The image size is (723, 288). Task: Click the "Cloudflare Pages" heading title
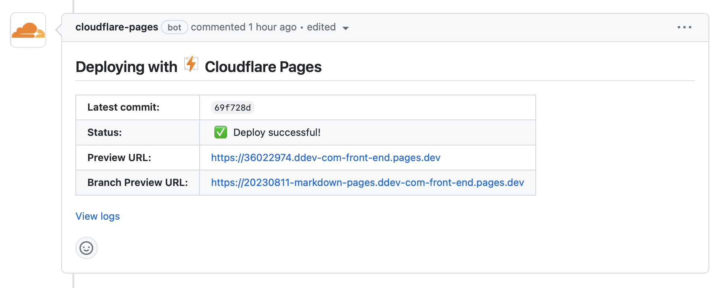pos(263,67)
